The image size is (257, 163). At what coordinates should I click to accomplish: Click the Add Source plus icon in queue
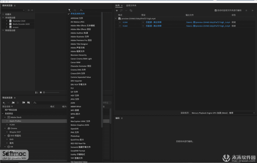click(x=117, y=11)
